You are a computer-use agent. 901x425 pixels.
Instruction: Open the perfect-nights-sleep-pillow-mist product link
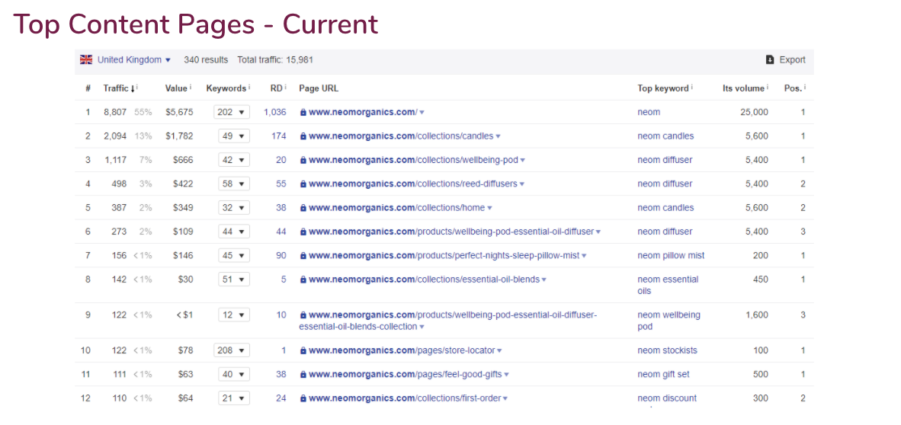coord(444,256)
